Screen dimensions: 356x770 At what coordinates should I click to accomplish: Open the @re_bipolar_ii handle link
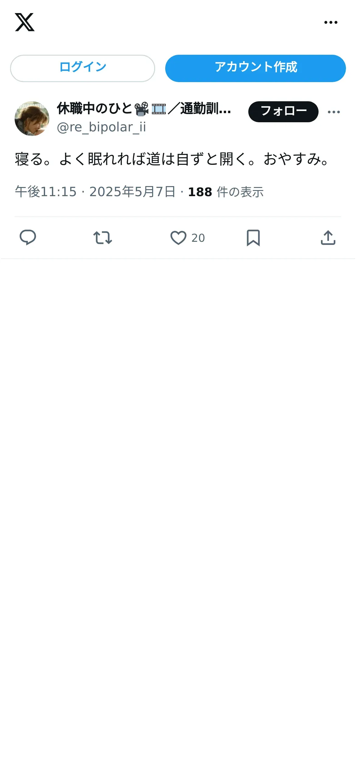[x=101, y=127]
